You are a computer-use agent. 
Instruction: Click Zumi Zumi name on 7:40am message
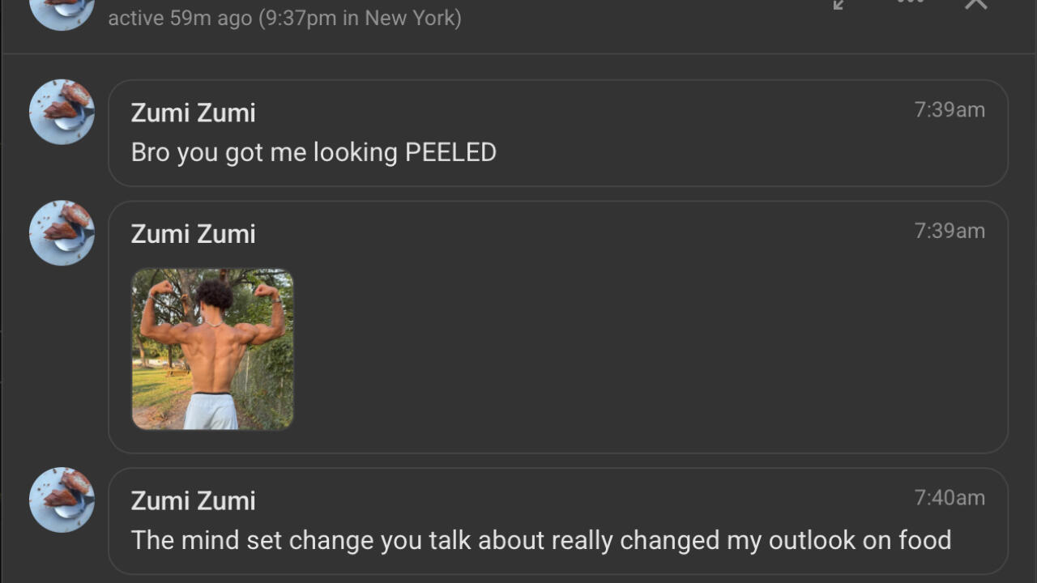click(x=193, y=500)
